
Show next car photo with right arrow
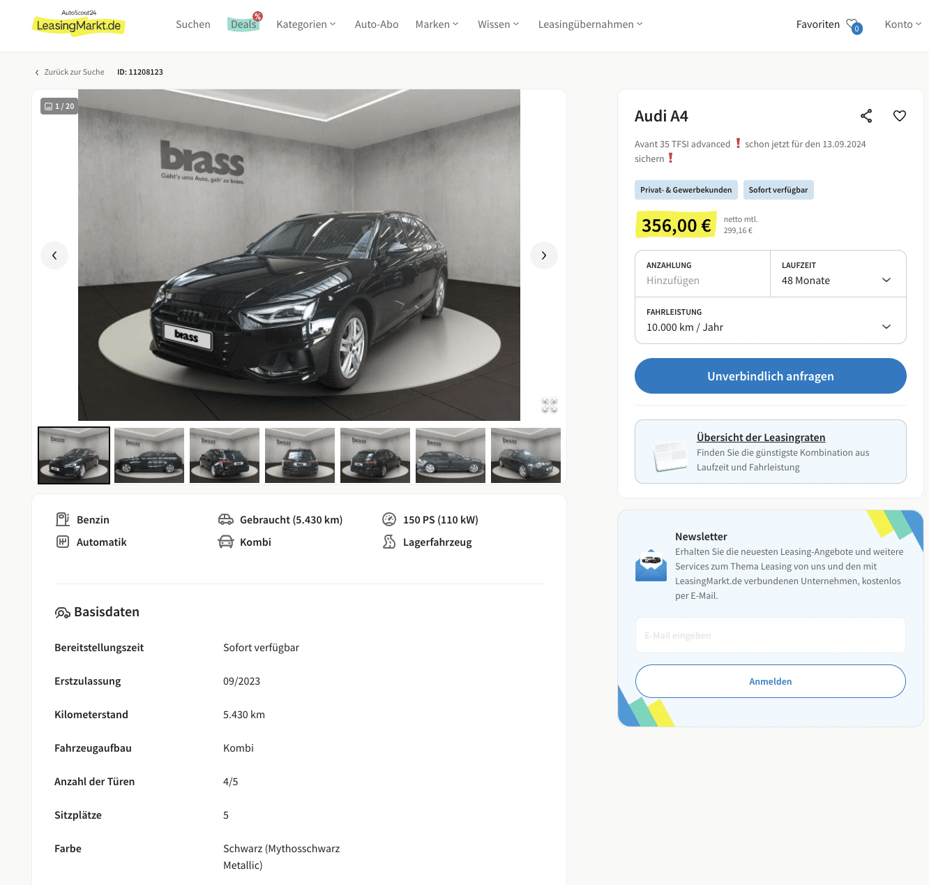(544, 255)
